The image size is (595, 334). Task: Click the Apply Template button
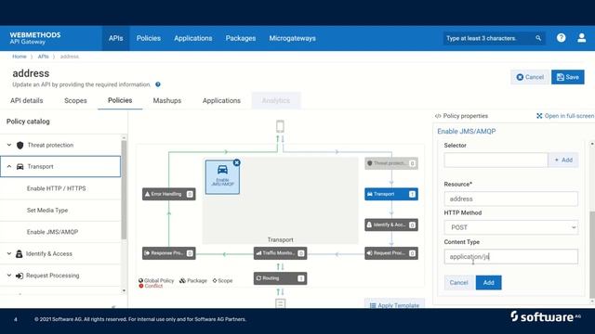tap(394, 303)
